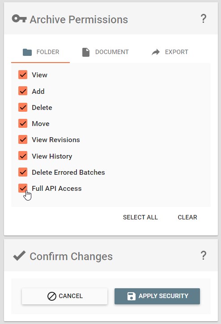
Task: Open Confirm Changes help question mark
Action: pyautogui.click(x=204, y=256)
